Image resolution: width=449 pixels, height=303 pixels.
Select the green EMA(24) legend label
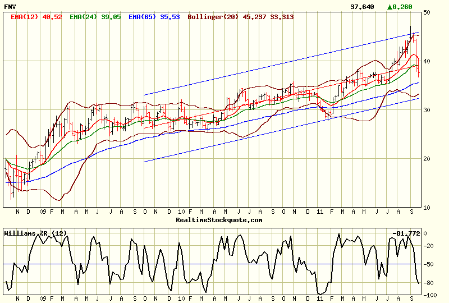(x=85, y=17)
